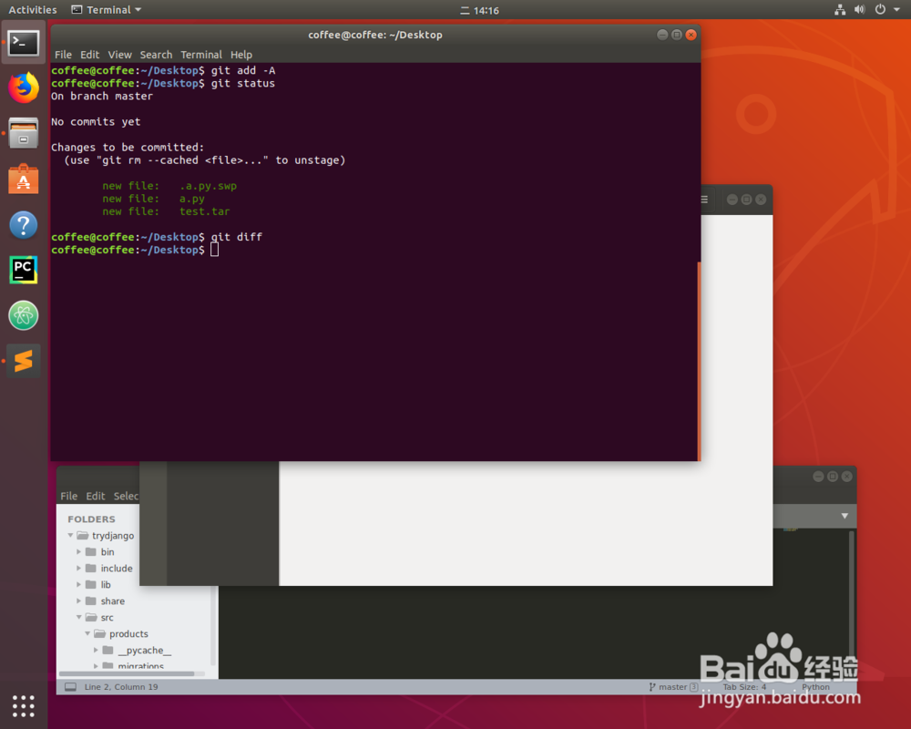Open hamburger menu in the white background window

704,200
